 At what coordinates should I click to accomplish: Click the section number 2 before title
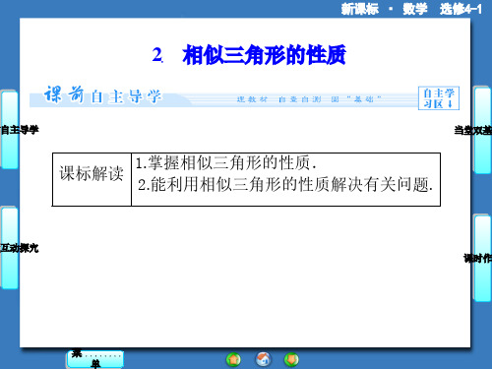pos(157,55)
